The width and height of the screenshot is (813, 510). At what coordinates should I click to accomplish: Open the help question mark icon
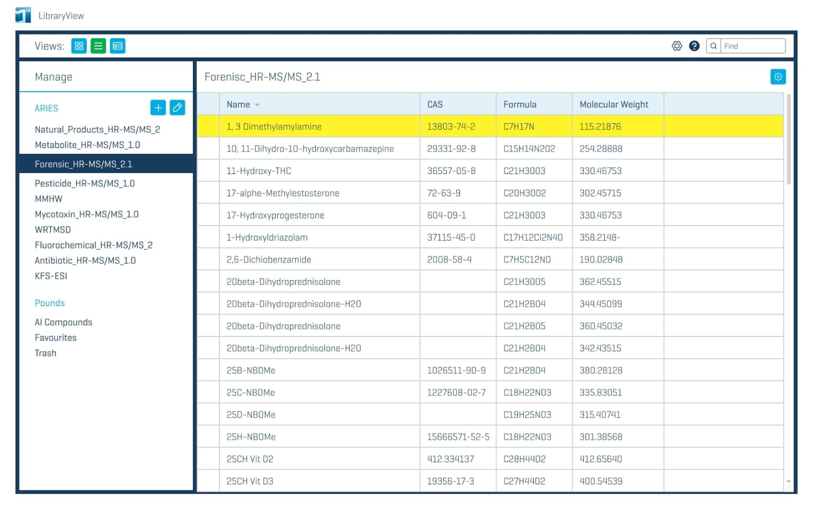[x=694, y=46]
